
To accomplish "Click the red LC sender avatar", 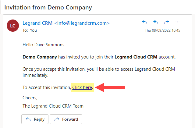I will (13, 26).
